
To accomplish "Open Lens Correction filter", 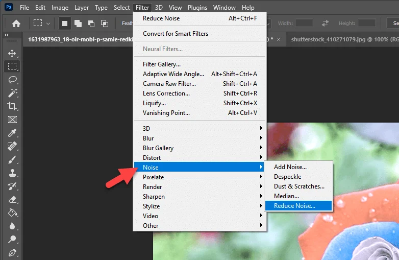I will coord(199,93).
